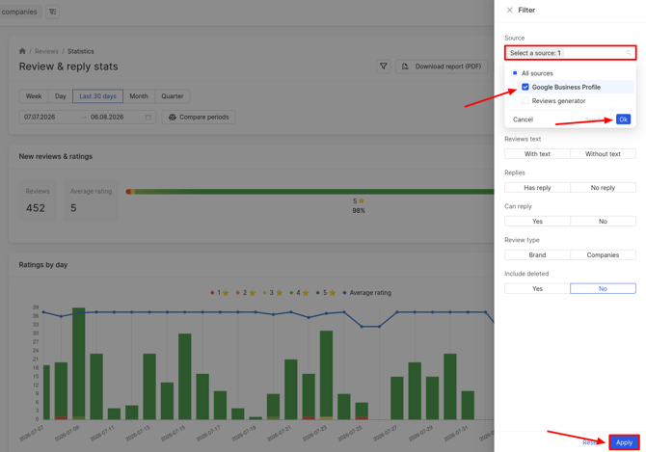646x452 pixels.
Task: Go to home via breadcrumb house icon
Action: (22, 51)
